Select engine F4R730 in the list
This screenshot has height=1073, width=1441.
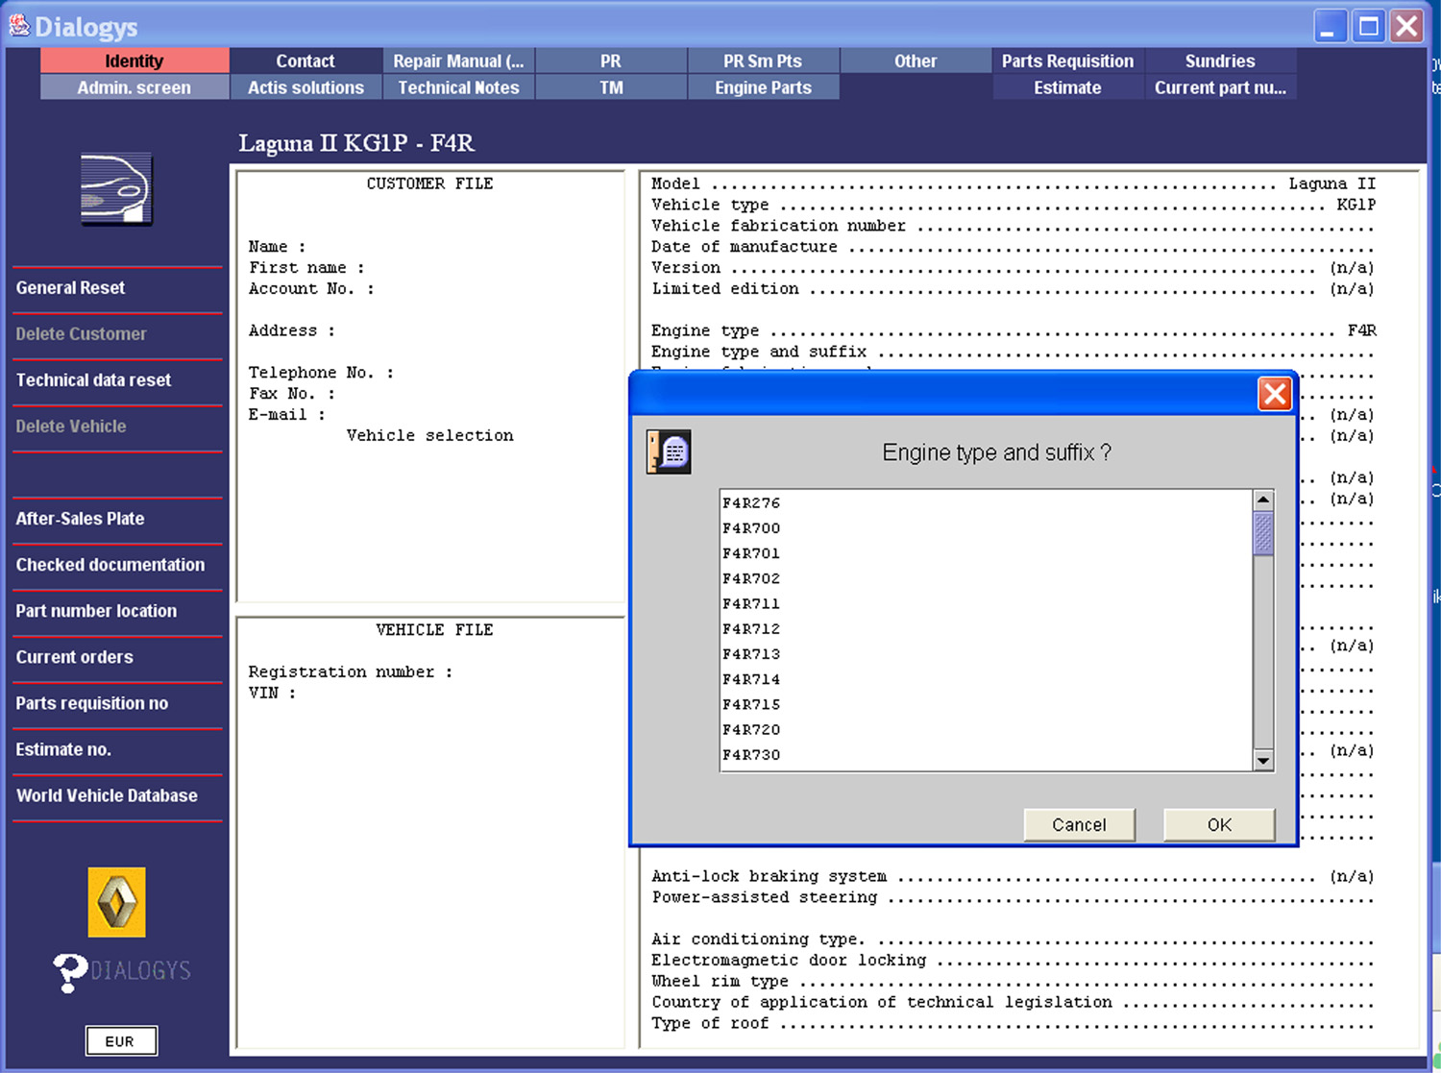[x=987, y=755]
